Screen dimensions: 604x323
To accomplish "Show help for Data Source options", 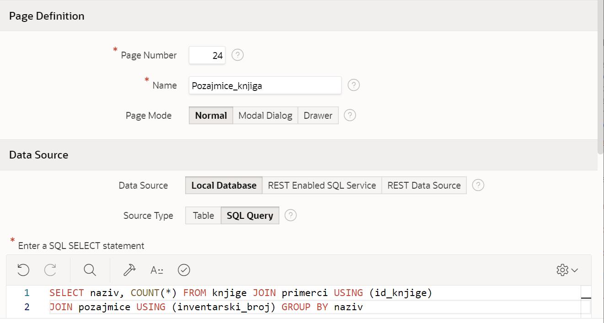I will 478,185.
